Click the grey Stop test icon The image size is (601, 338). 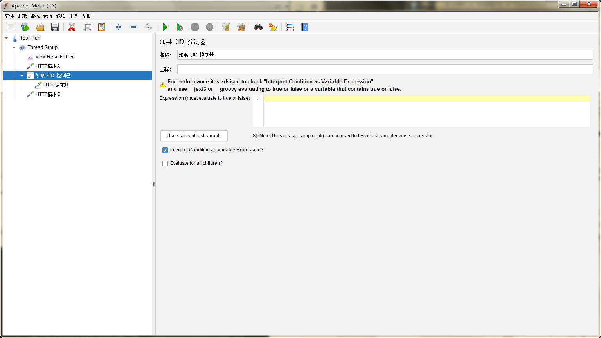click(x=195, y=27)
